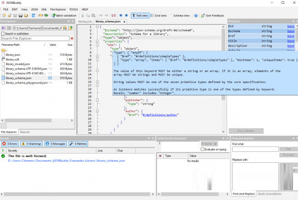The height and width of the screenshot is (200, 298).
Task: Toggle Search in subfolders checkbox
Action: [3, 33]
